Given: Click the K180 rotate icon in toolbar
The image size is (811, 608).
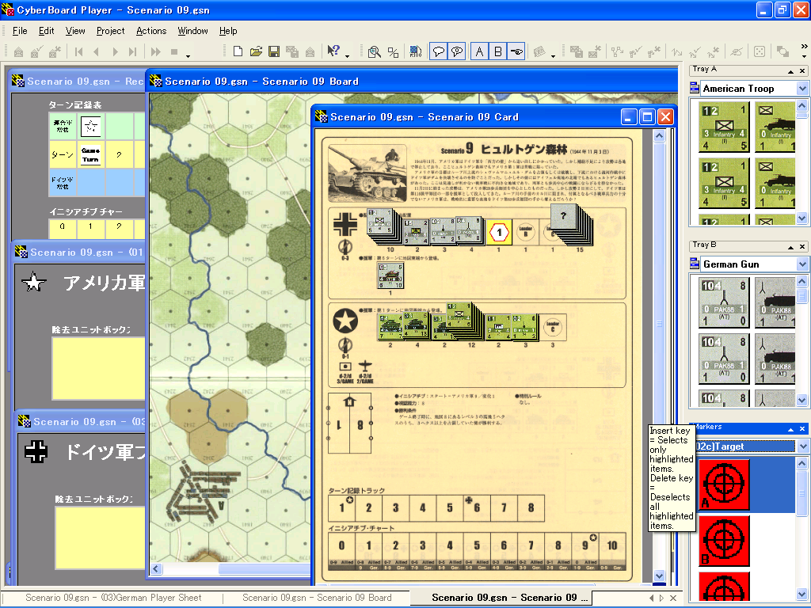Looking at the screenshot, I should pyautogui.click(x=415, y=51).
